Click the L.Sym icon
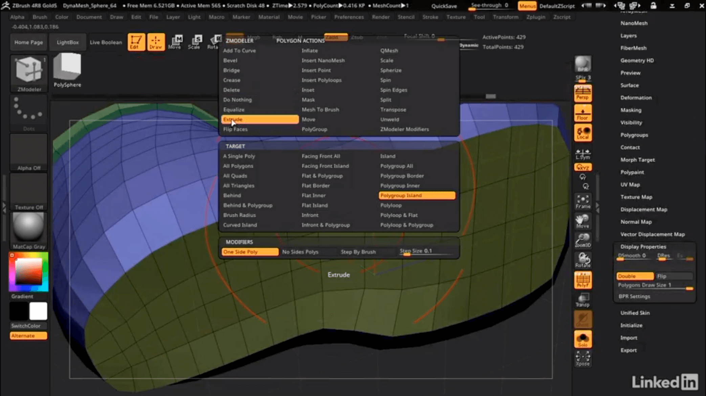The width and height of the screenshot is (706, 396). [583, 154]
